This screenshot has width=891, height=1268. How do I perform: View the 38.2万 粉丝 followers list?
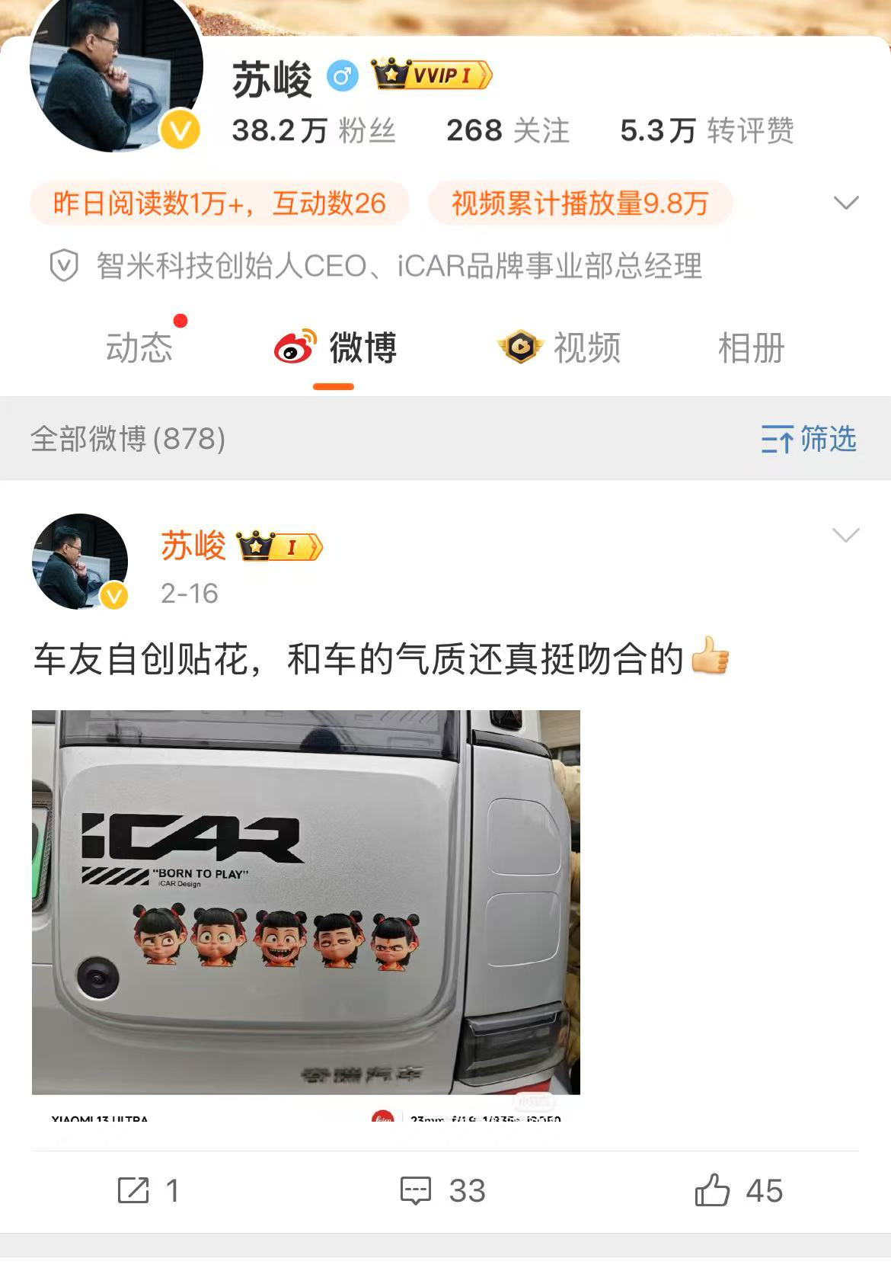click(314, 130)
